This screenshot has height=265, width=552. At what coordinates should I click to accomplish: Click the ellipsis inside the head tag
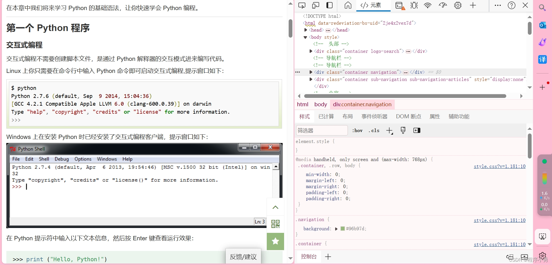(x=328, y=30)
